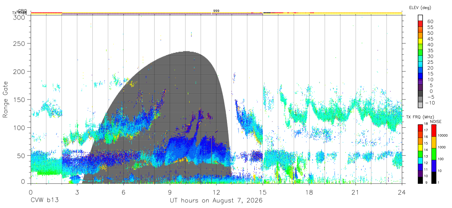Click the 20 label on ELEV scale
452x208 pixels.
[x=430, y=68]
